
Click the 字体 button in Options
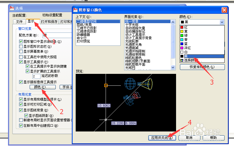(66, 87)
